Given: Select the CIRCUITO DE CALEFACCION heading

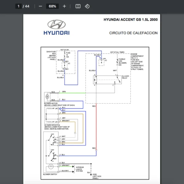Looking at the screenshot, I should (x=133, y=33).
